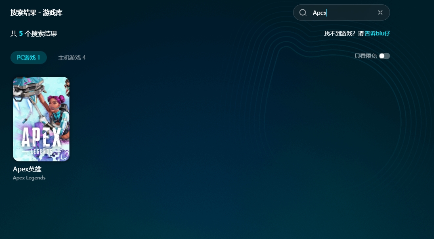
Task: Switch to the 主机游戏 4 tab
Action: [72, 58]
